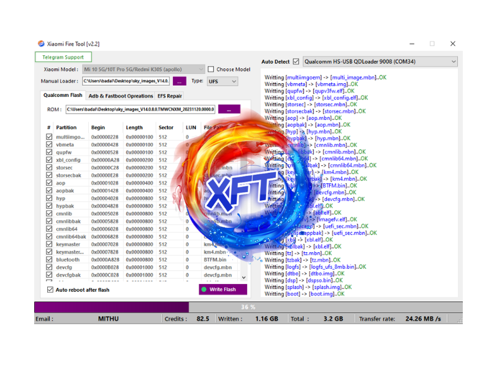Enable the Choose Model checkbox
Screen dimensions: 497x373
click(211, 69)
